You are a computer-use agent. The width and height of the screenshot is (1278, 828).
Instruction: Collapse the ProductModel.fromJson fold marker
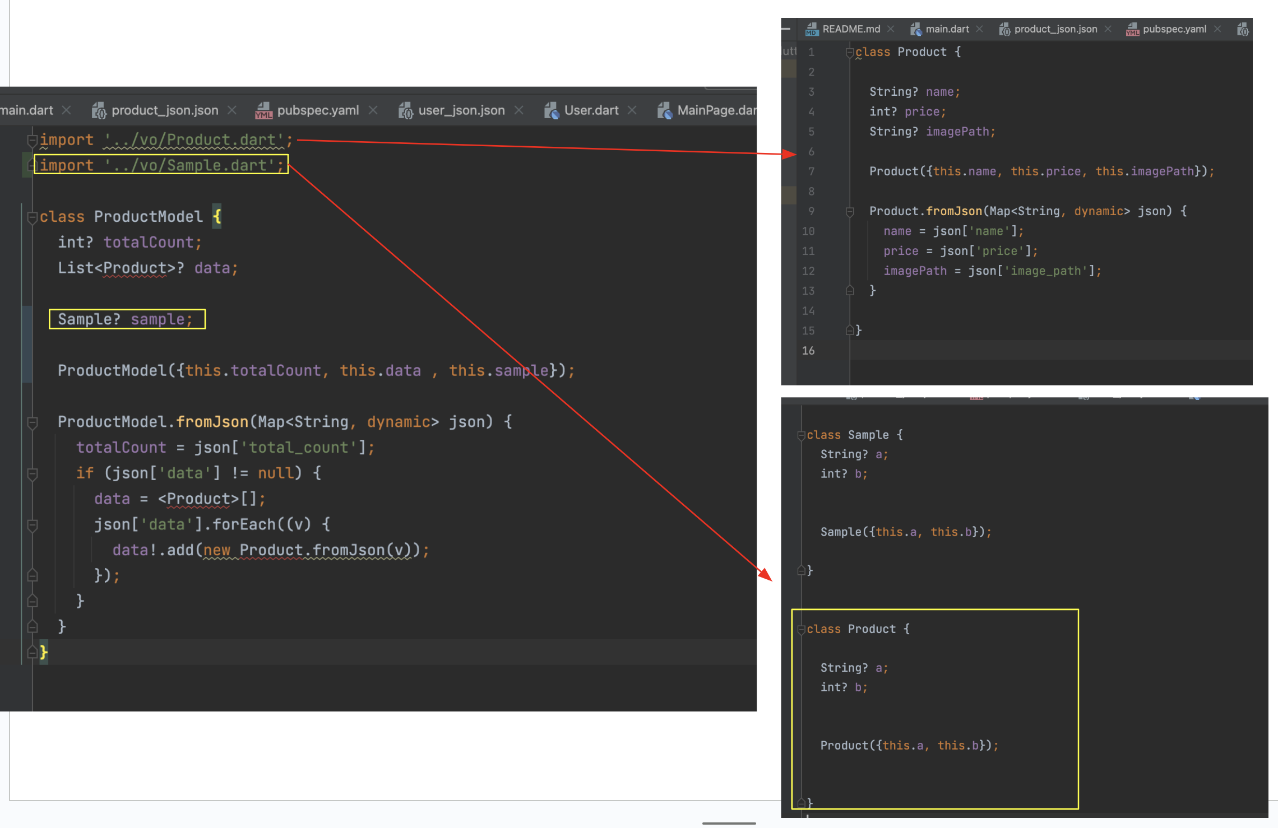[x=32, y=422]
